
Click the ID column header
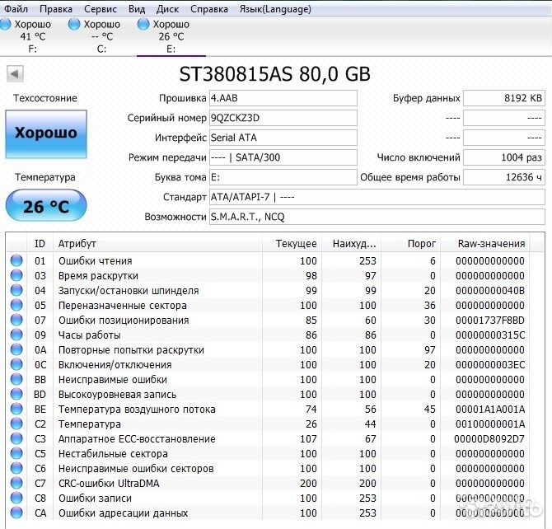coord(40,243)
